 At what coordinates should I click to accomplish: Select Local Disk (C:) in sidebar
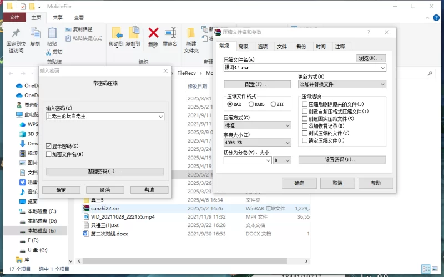click(38, 211)
